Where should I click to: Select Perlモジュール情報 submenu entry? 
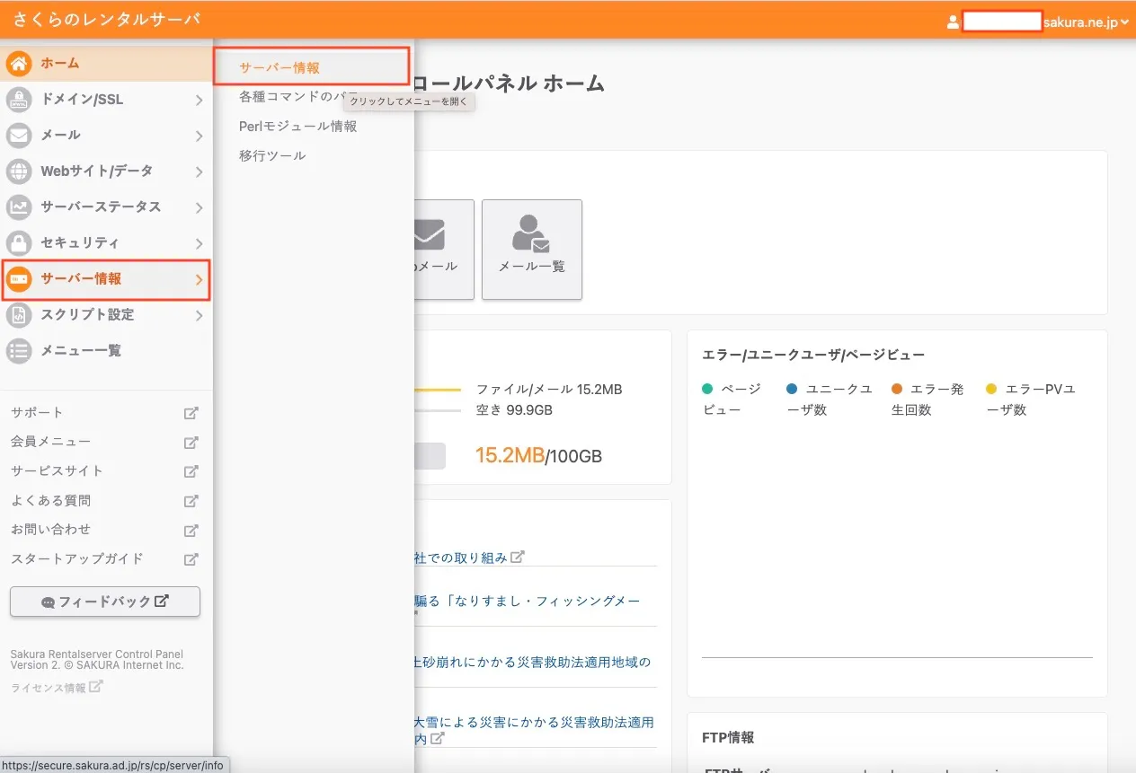pyautogui.click(x=298, y=127)
